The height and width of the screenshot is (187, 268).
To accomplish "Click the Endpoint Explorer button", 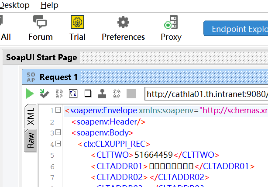I will [236, 29].
